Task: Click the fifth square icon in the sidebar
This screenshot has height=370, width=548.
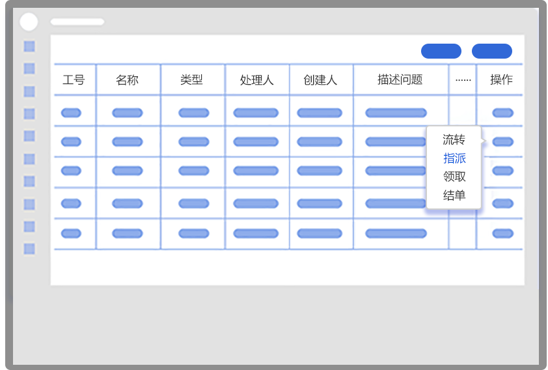Action: tap(29, 135)
